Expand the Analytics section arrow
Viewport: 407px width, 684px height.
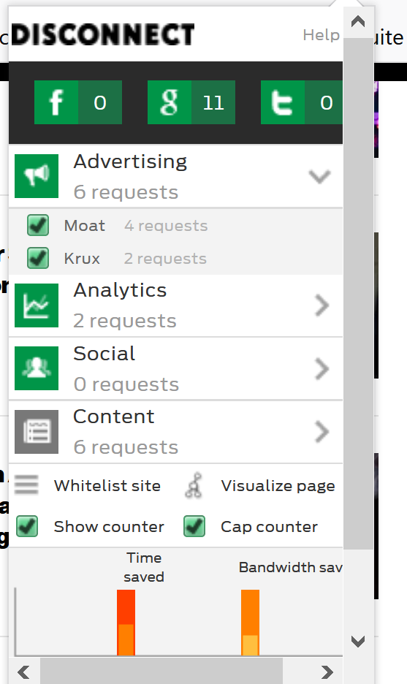click(322, 305)
